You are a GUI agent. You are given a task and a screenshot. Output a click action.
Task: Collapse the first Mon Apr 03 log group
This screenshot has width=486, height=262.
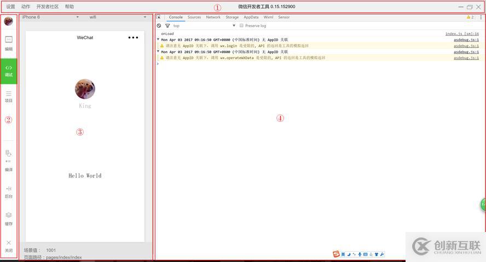(158, 39)
